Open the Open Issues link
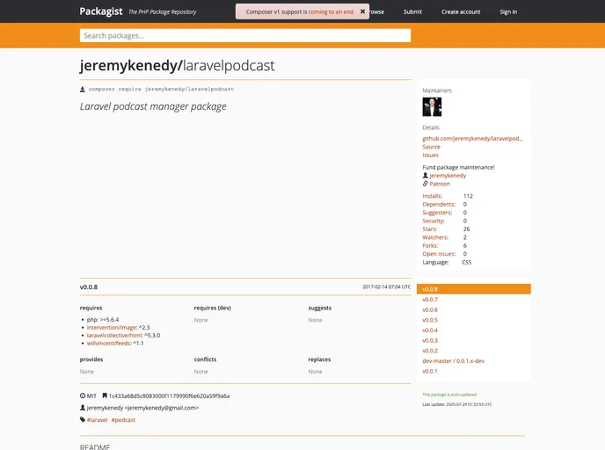Screen dimensions: 605x450 pos(439,254)
